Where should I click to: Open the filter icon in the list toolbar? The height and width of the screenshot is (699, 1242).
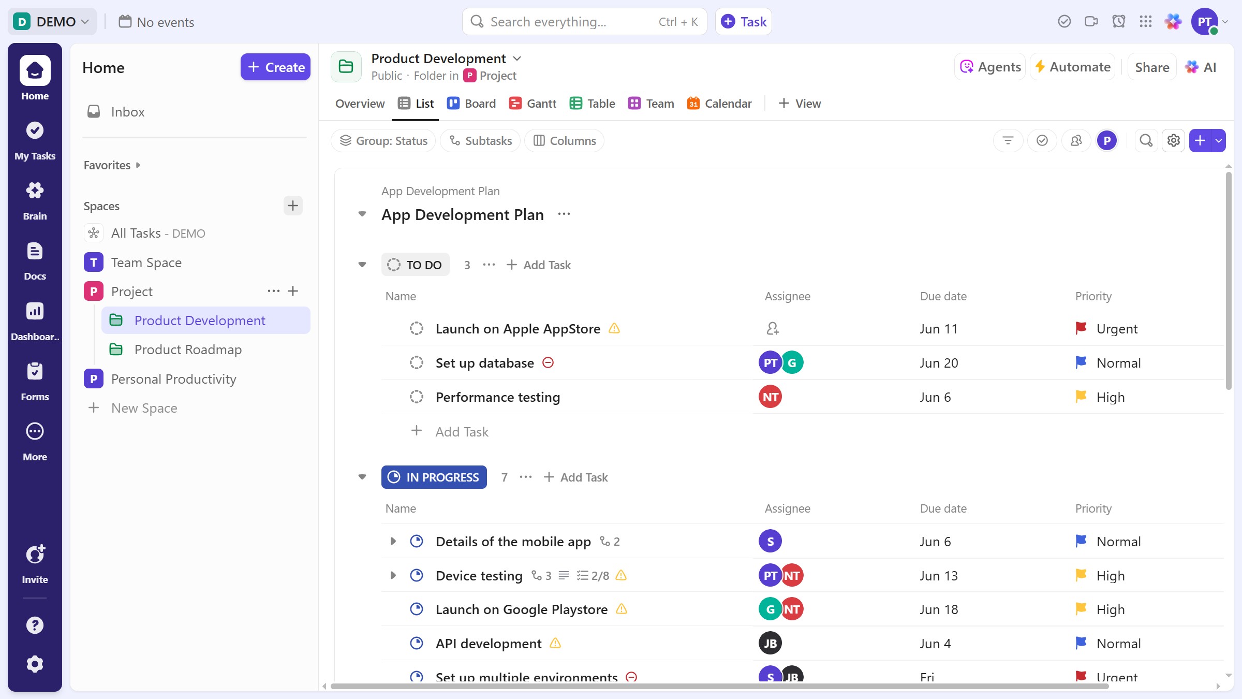pos(1008,140)
